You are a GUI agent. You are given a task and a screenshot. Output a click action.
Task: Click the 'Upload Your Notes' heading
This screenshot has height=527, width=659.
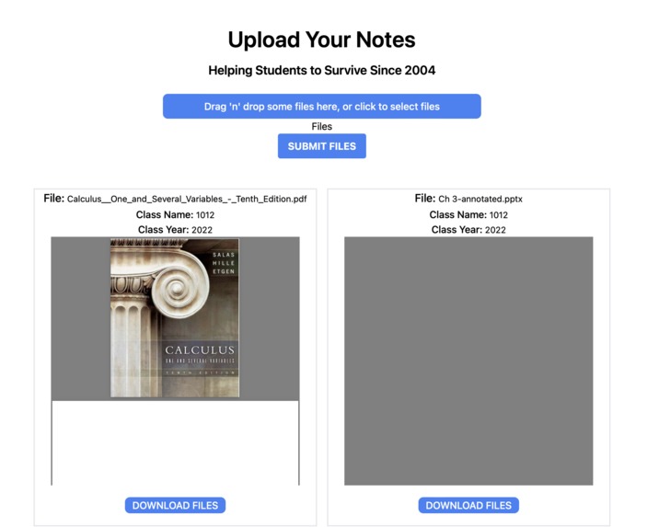(321, 40)
